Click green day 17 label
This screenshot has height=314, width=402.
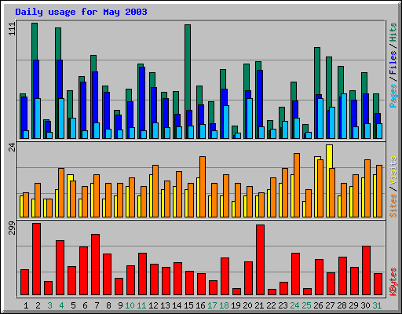click(x=212, y=305)
